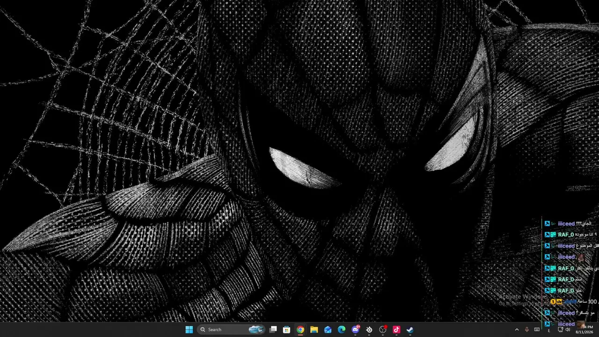
Task: Click the speaker volume icon
Action: click(x=568, y=330)
